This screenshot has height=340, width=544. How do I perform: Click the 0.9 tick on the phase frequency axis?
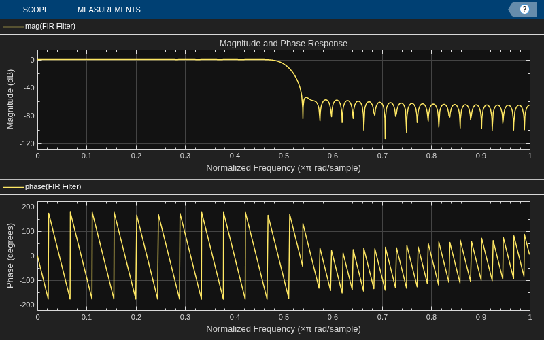coord(481,317)
